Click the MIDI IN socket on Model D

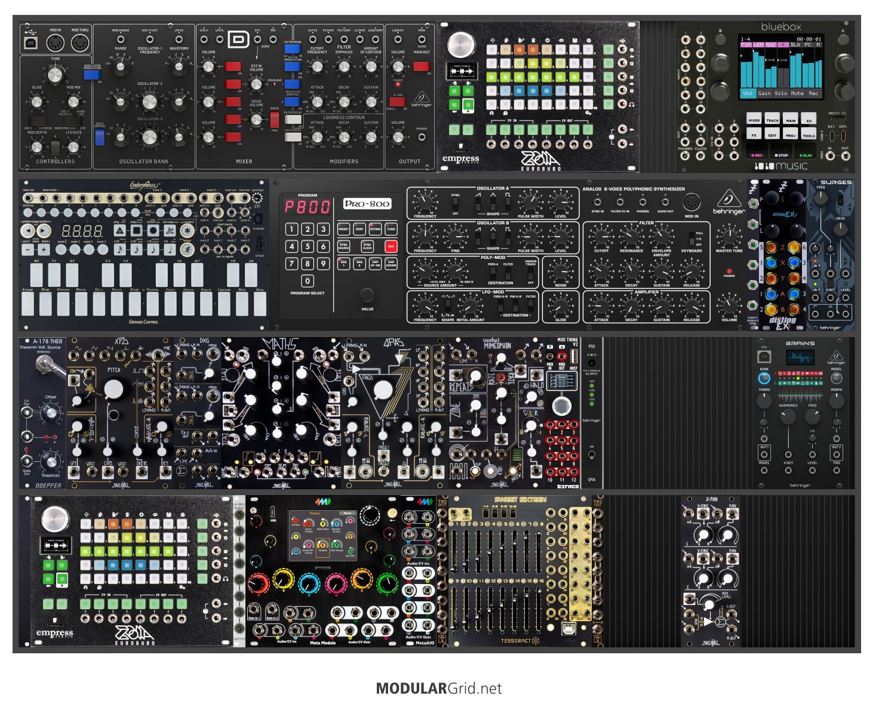point(56,43)
